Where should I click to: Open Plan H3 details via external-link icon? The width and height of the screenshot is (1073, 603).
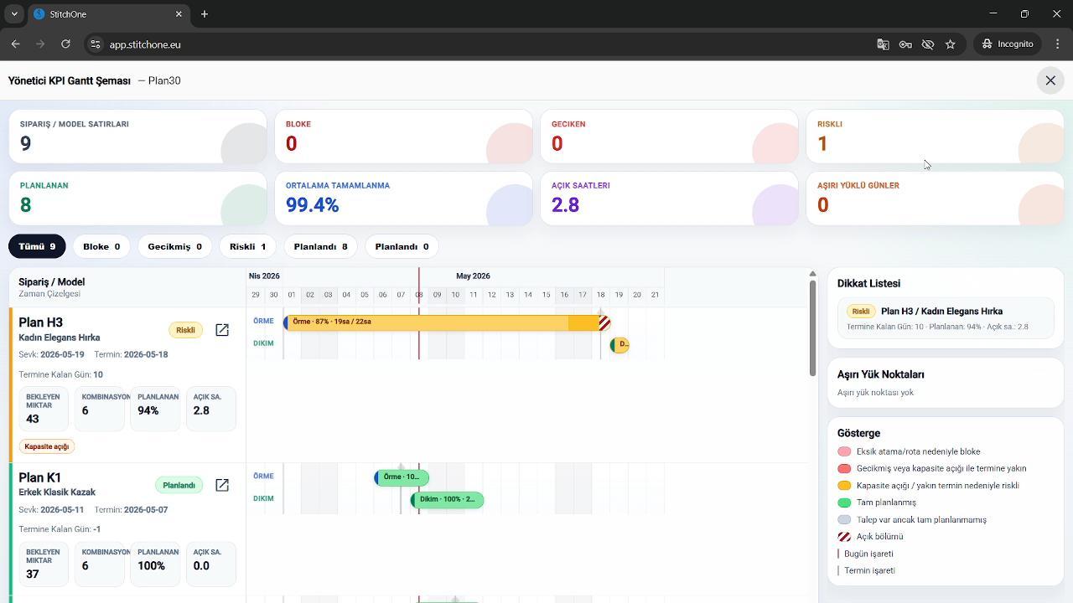[222, 330]
